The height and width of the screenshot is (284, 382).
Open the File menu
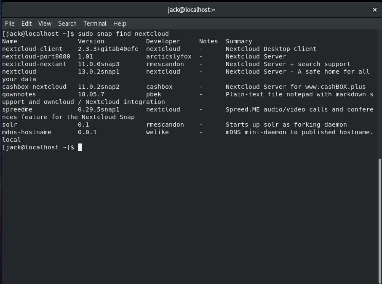coord(9,24)
